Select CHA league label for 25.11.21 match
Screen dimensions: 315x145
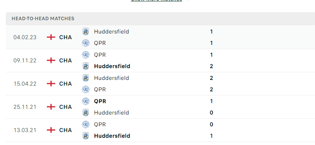click(66, 107)
